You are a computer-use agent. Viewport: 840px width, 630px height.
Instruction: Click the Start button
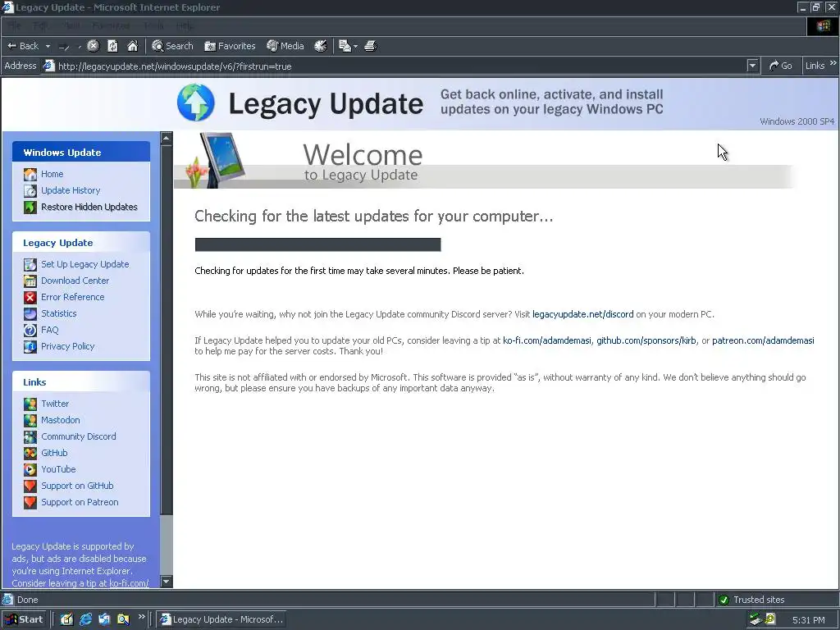coord(25,619)
